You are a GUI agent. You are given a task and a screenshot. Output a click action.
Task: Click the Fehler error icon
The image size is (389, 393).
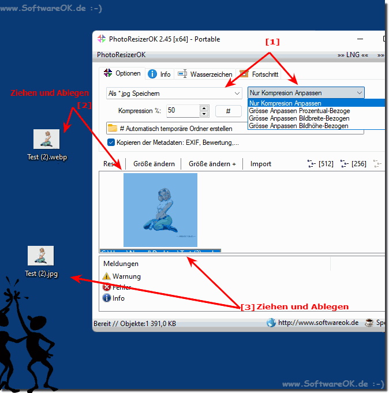click(107, 287)
